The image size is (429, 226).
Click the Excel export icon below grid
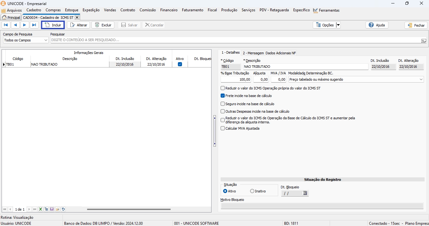41,209
